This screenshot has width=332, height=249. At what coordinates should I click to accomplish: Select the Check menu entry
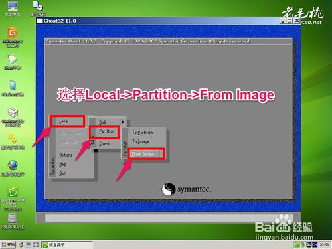(x=104, y=143)
